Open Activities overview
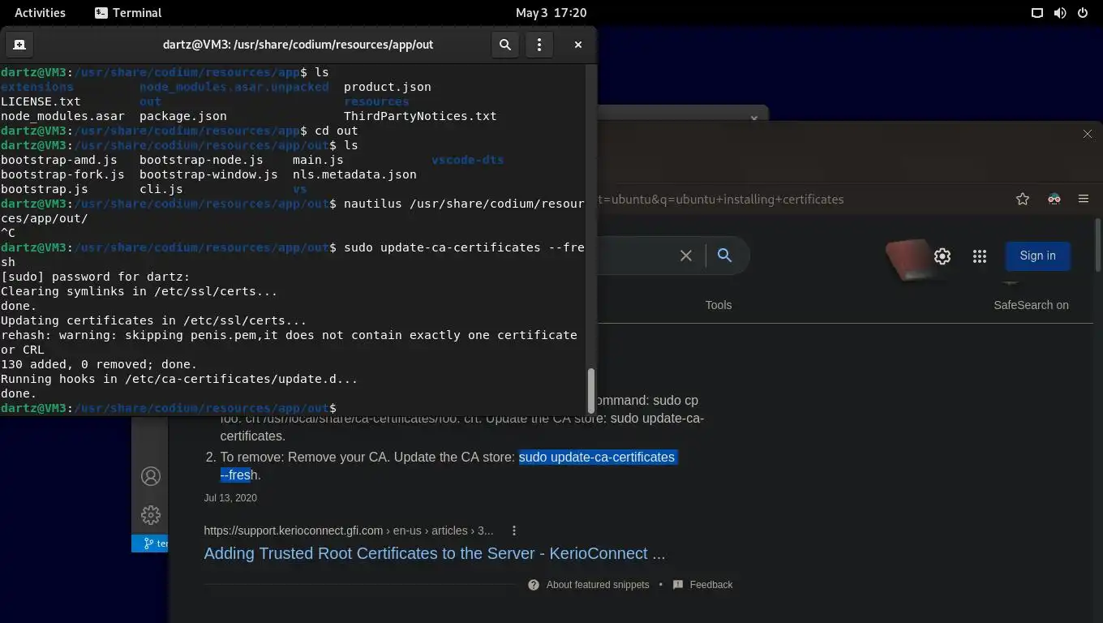Viewport: 1103px width, 623px height. tap(40, 13)
